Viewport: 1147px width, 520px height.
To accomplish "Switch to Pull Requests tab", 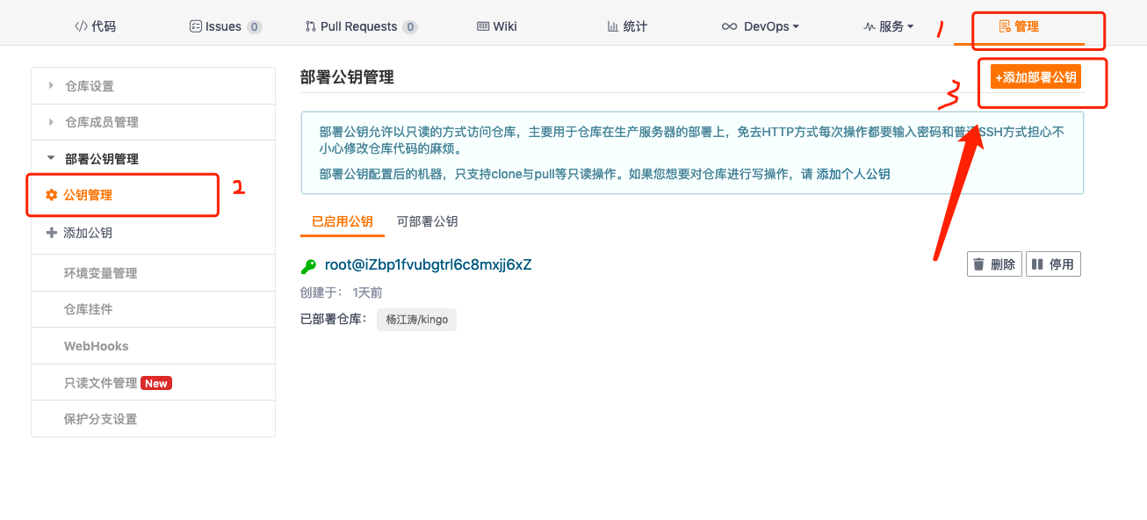I will click(361, 26).
